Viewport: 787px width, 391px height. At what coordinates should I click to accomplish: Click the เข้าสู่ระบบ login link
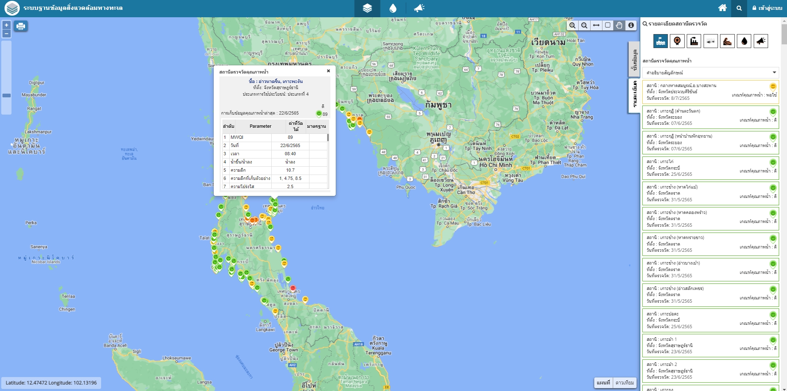coord(767,8)
